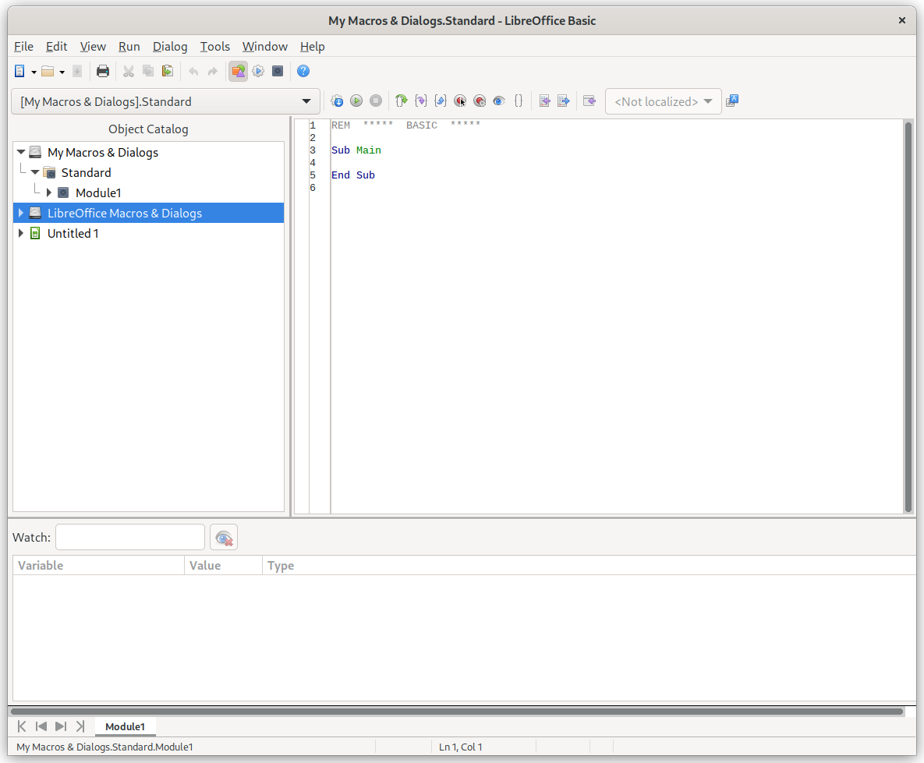Open Manage Breakpoints icon
The image size is (924, 763).
[x=480, y=101]
